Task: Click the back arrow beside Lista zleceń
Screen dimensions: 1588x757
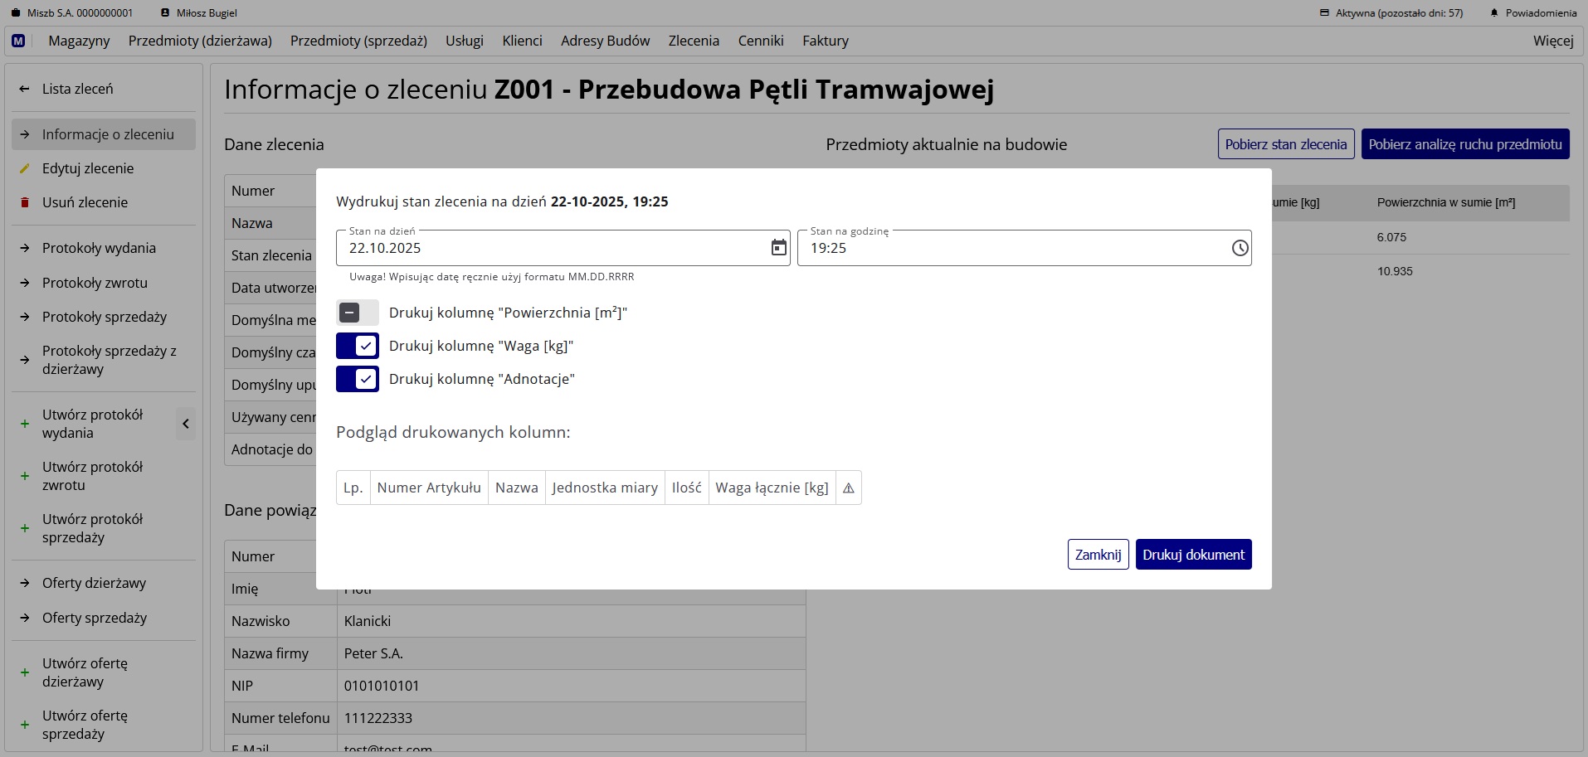Action: 24,89
